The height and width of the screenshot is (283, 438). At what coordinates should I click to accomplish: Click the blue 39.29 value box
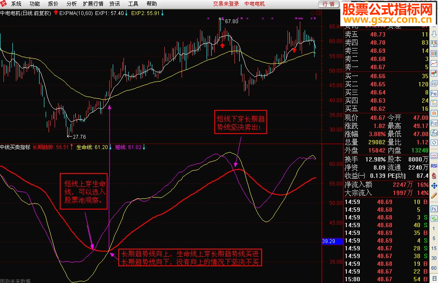pos(332,241)
